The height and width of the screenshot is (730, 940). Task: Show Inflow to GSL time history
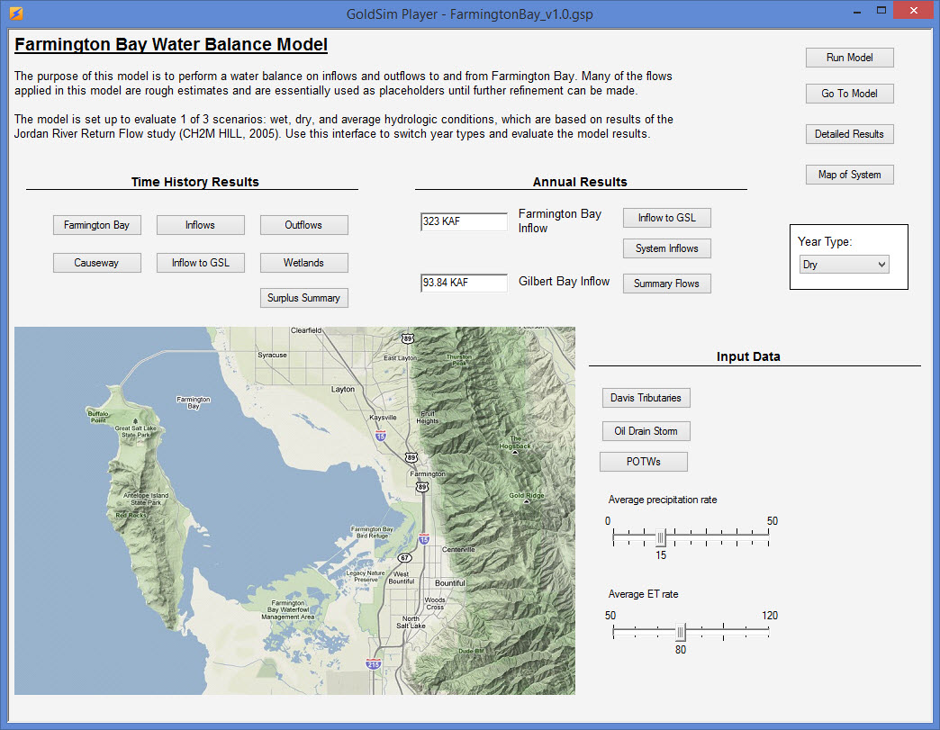point(200,263)
